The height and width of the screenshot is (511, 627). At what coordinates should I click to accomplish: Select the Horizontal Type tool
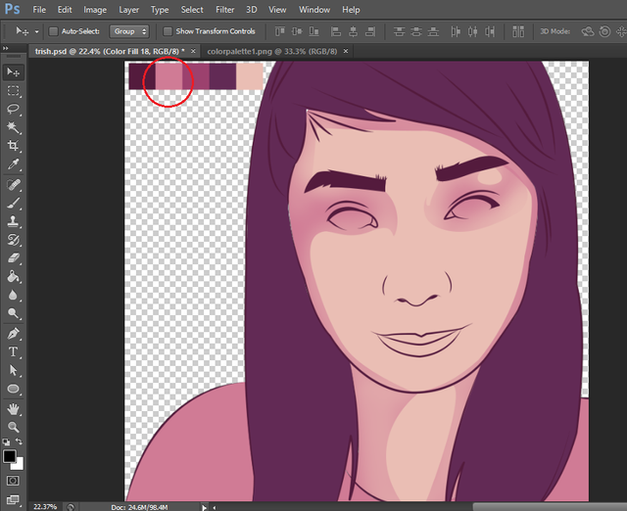(x=14, y=351)
